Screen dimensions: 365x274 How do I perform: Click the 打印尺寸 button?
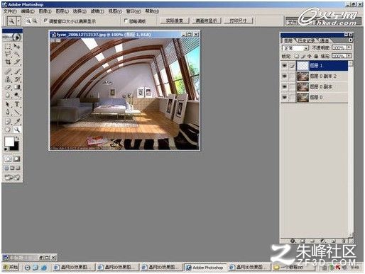[238, 21]
